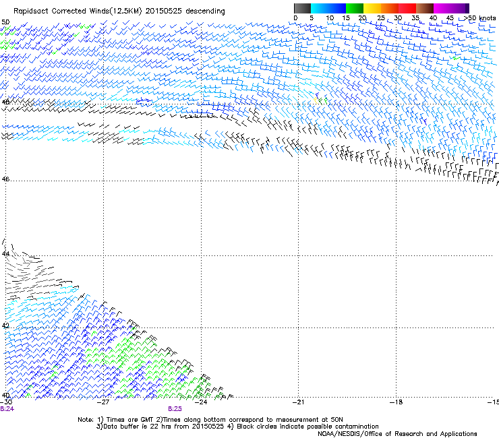This screenshot has height=438, width=499.
Task: Click the plot title 'Rapidscat Corrected Winds(12.5KM)'
Action: [78, 11]
